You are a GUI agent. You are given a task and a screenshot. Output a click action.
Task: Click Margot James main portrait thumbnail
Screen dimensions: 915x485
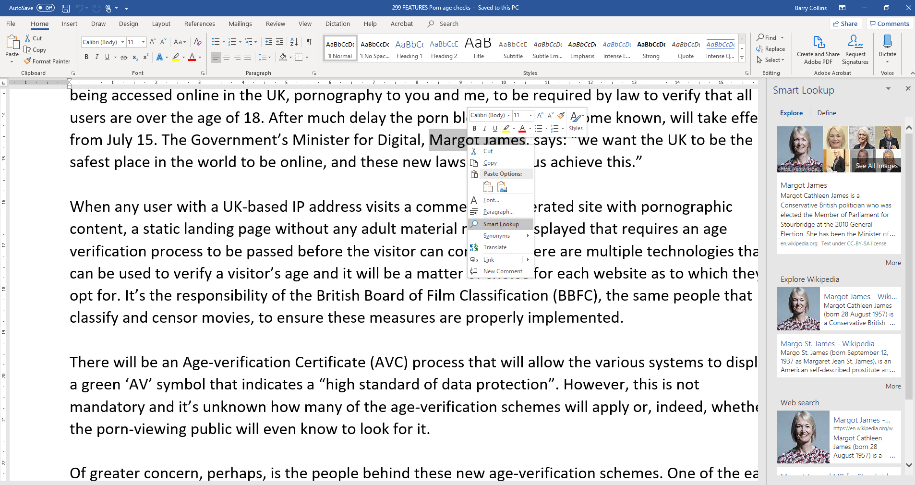pyautogui.click(x=799, y=149)
